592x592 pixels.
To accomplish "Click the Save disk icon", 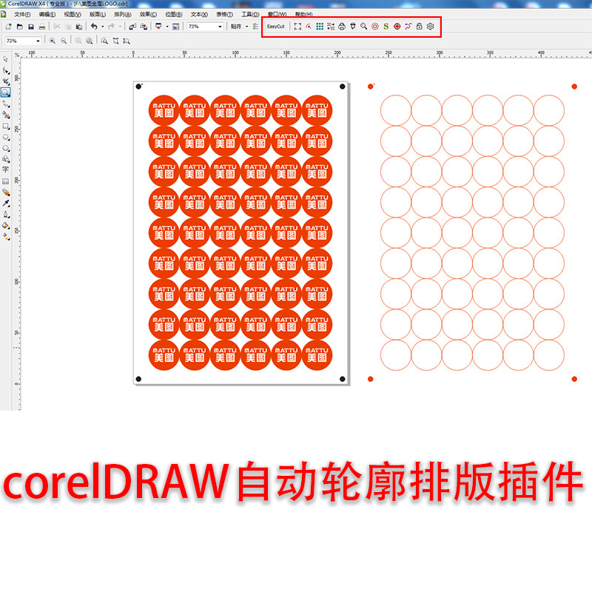I will (31, 27).
